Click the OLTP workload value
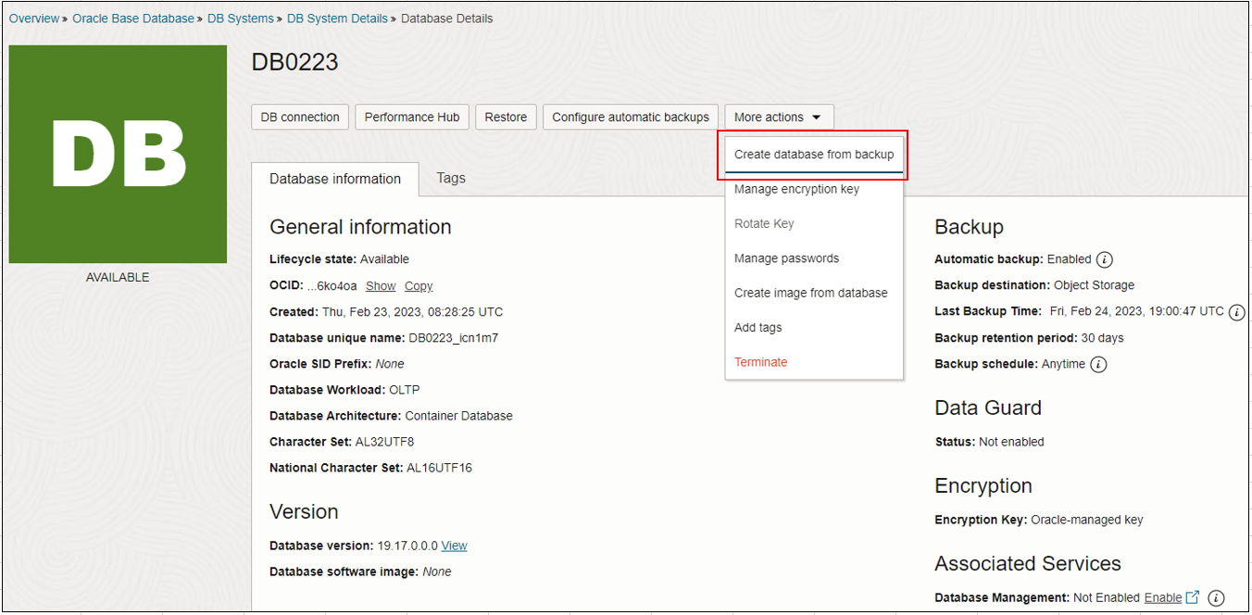 click(x=404, y=390)
